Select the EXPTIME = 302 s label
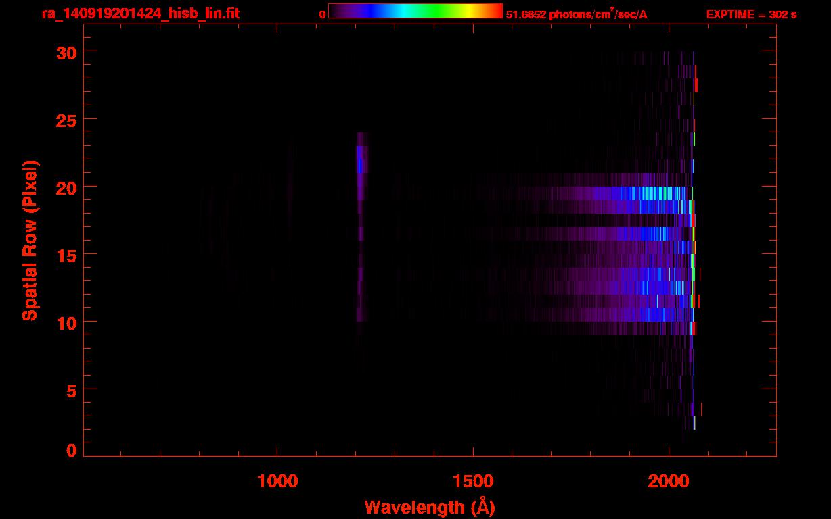 click(751, 14)
